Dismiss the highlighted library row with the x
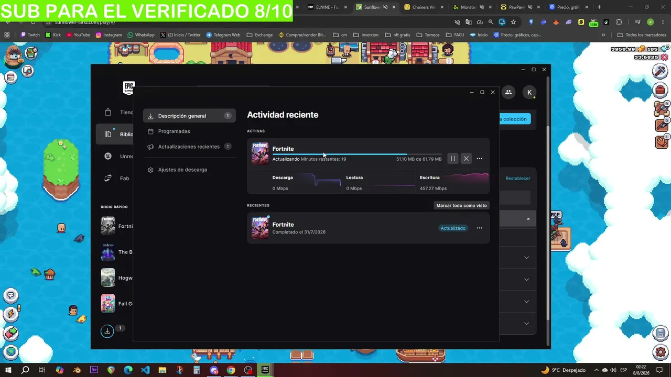The width and height of the screenshot is (671, 377). [x=528, y=219]
